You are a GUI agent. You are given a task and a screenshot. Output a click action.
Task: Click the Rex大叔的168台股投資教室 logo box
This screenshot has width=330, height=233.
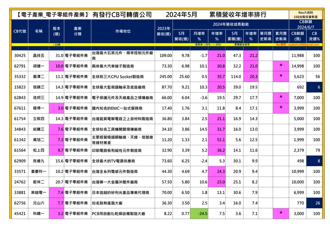pos(305,15)
